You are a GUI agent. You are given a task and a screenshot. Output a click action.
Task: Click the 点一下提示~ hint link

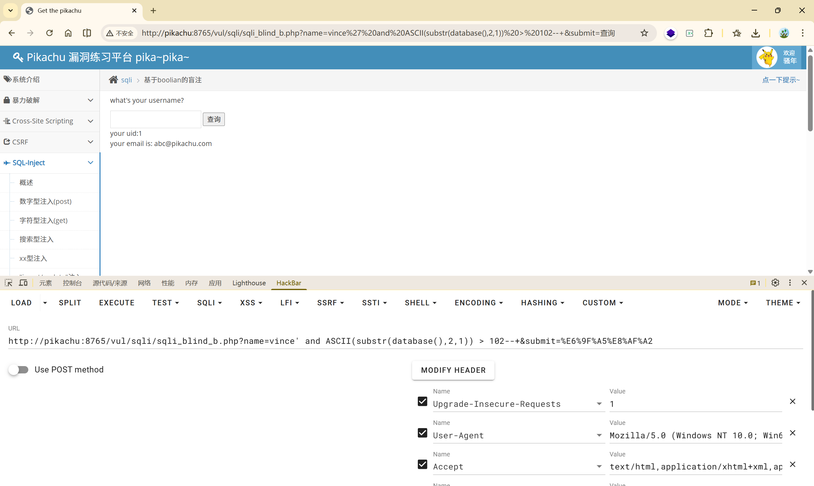click(x=781, y=80)
